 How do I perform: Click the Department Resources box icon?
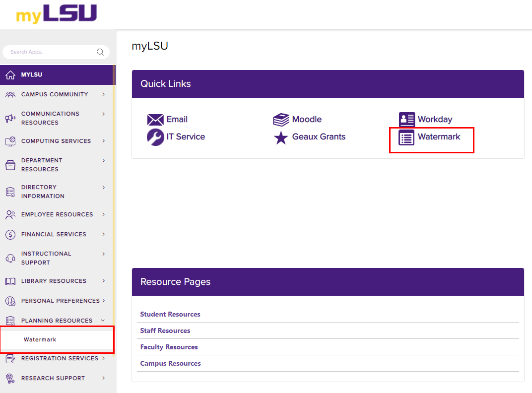[10, 165]
